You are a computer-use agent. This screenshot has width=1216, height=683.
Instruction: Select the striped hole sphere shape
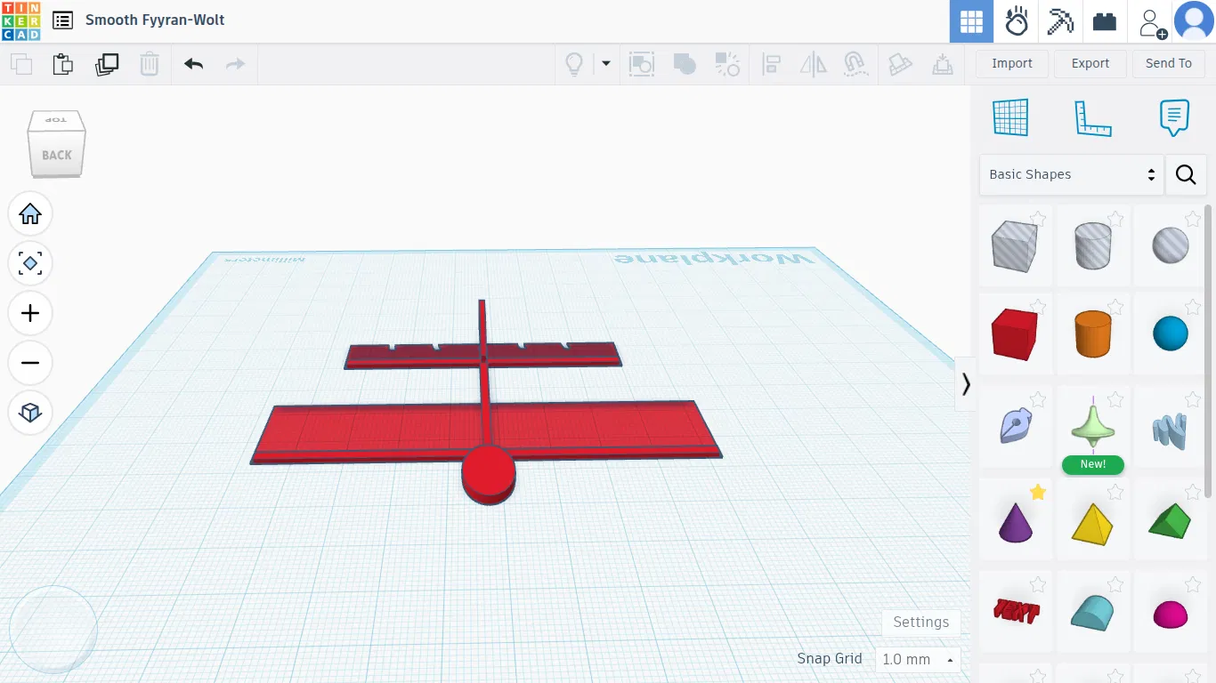pos(1171,245)
